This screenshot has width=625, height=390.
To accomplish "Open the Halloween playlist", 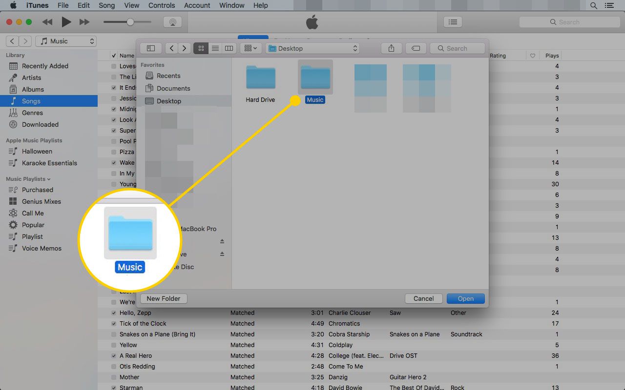I will 37,151.
